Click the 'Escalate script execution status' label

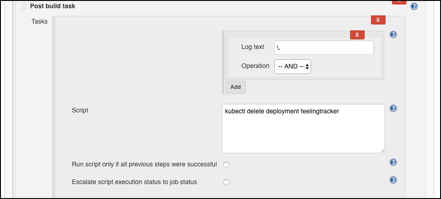(x=135, y=182)
